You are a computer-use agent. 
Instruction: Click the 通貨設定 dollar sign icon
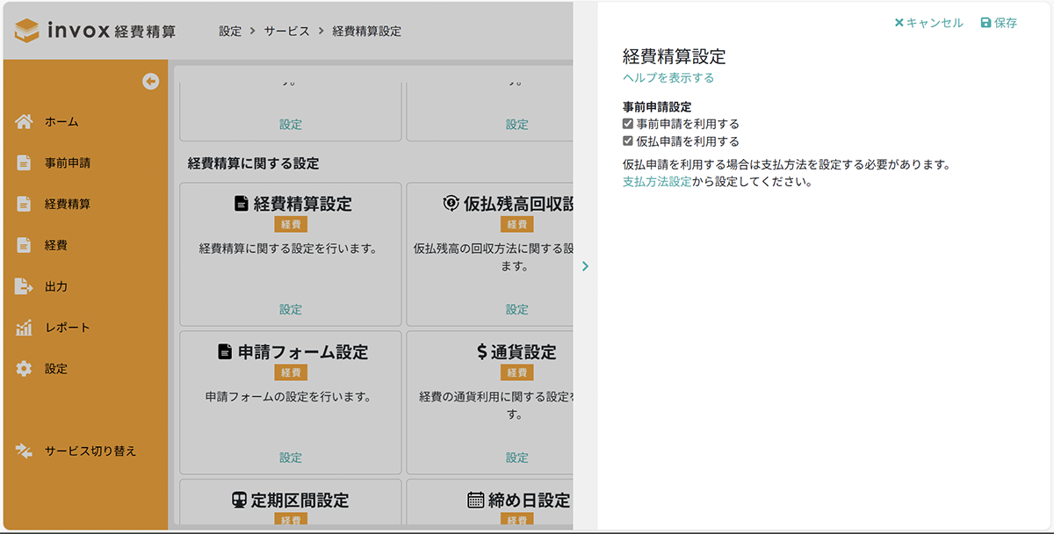click(x=481, y=352)
